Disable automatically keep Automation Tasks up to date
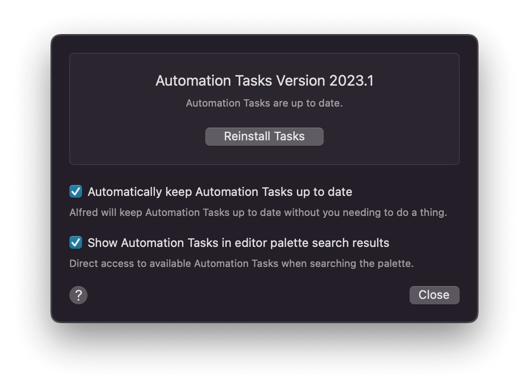Screen dimensions: 529x390 point(76,191)
